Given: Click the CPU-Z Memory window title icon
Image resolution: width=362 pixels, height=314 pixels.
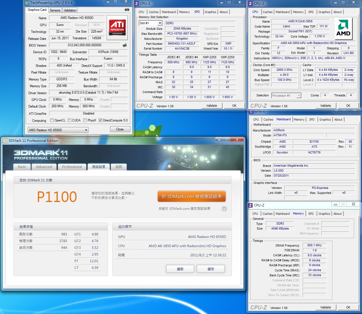Looking at the screenshot, I should click(x=250, y=205).
